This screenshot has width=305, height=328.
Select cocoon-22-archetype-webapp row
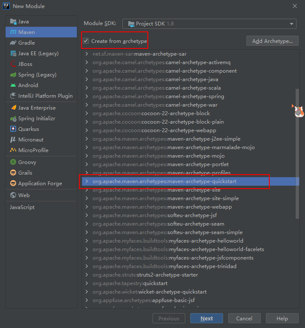pyautogui.click(x=191, y=130)
